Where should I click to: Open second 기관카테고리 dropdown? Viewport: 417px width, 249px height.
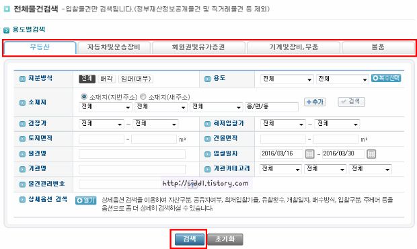(326, 169)
